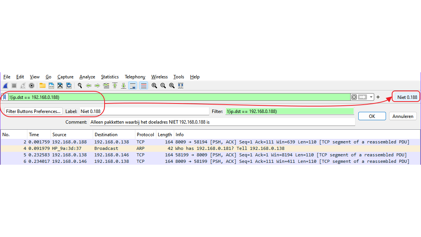Open the Capture menu
This screenshot has height=237, width=421.
pos(65,77)
